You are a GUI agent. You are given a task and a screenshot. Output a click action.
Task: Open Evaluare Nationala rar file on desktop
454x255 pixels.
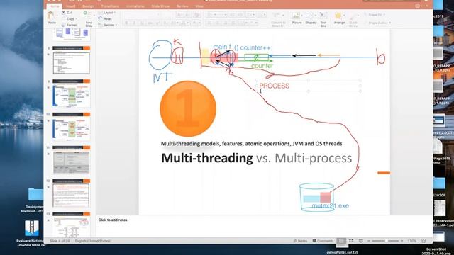(x=31, y=234)
